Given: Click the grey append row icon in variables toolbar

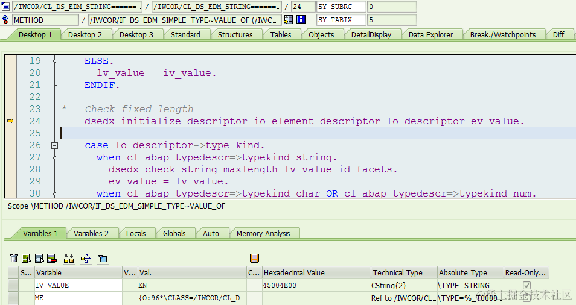Looking at the screenshot, I should click(39, 258).
